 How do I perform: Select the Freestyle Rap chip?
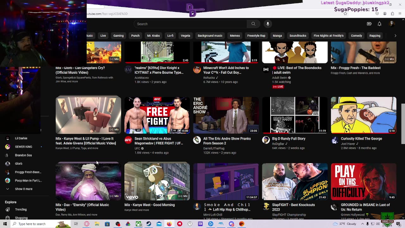pos(256,35)
